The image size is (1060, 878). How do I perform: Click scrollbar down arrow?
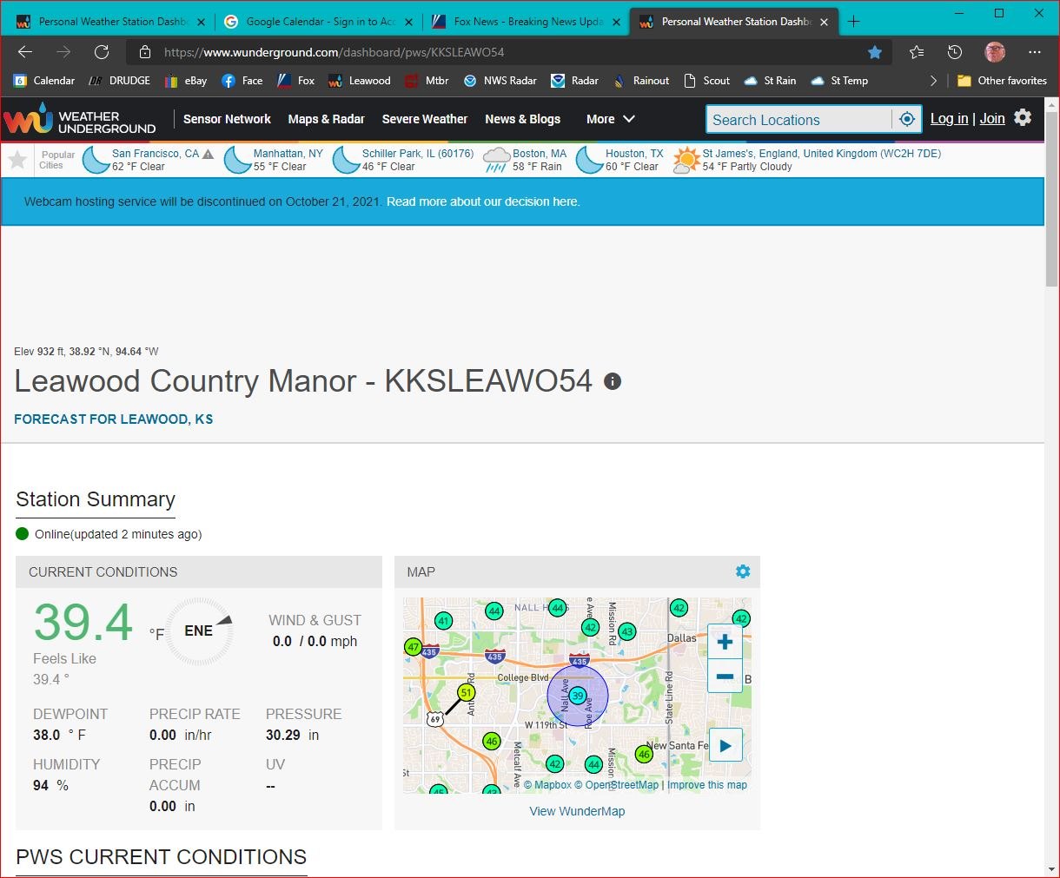coord(1051,869)
